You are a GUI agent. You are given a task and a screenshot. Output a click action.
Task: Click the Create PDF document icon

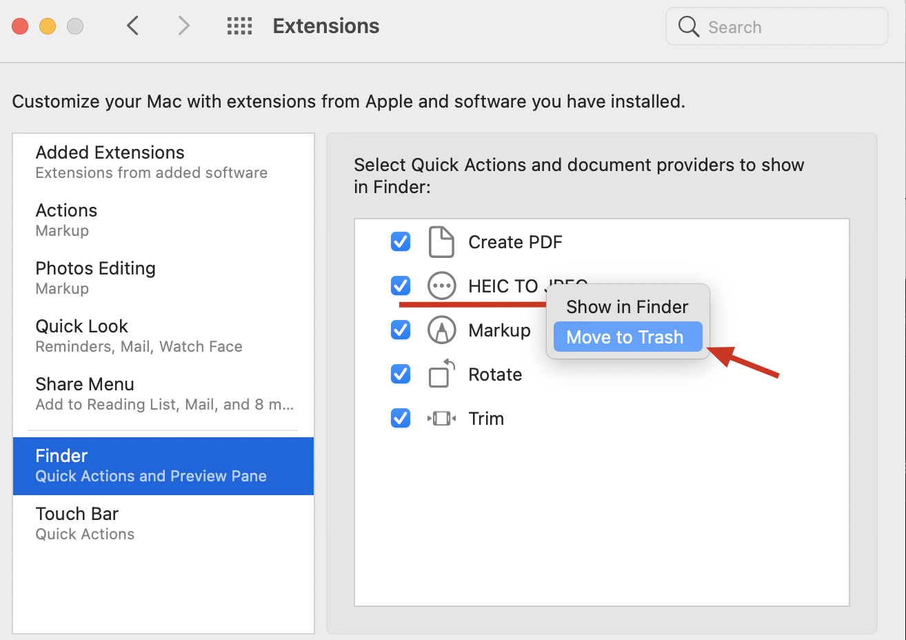pos(441,242)
